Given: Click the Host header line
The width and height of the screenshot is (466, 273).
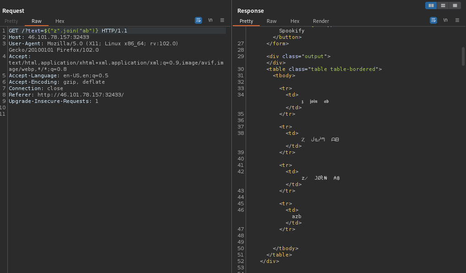Looking at the screenshot, I should tap(49, 37).
